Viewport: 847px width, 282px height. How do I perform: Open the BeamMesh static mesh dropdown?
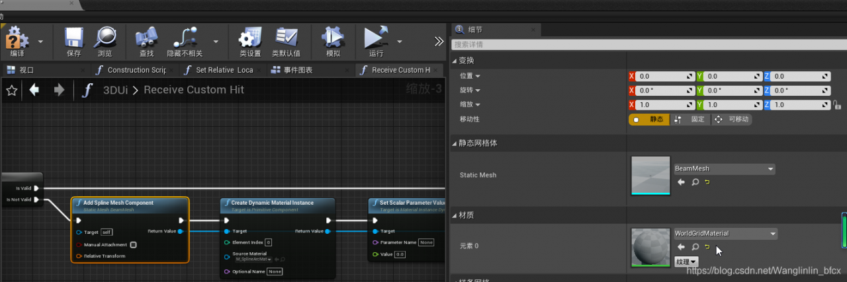724,169
